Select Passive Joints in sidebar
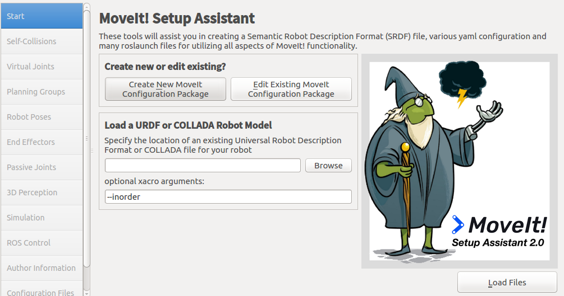The height and width of the screenshot is (296, 564). point(42,167)
